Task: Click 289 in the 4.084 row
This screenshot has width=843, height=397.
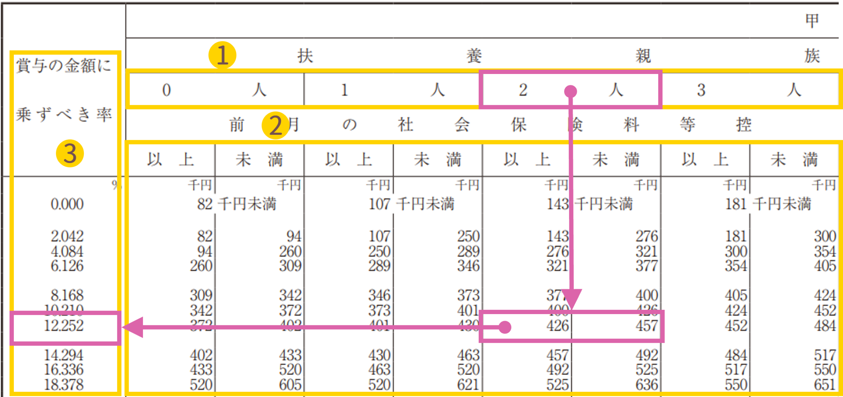Action: 468,251
